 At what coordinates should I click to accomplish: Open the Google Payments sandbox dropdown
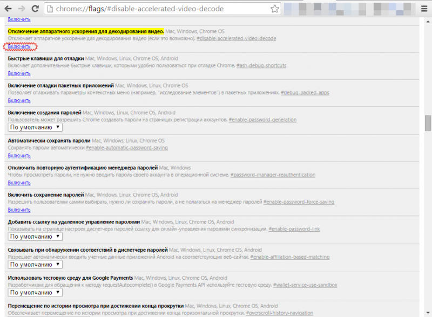pos(35,293)
